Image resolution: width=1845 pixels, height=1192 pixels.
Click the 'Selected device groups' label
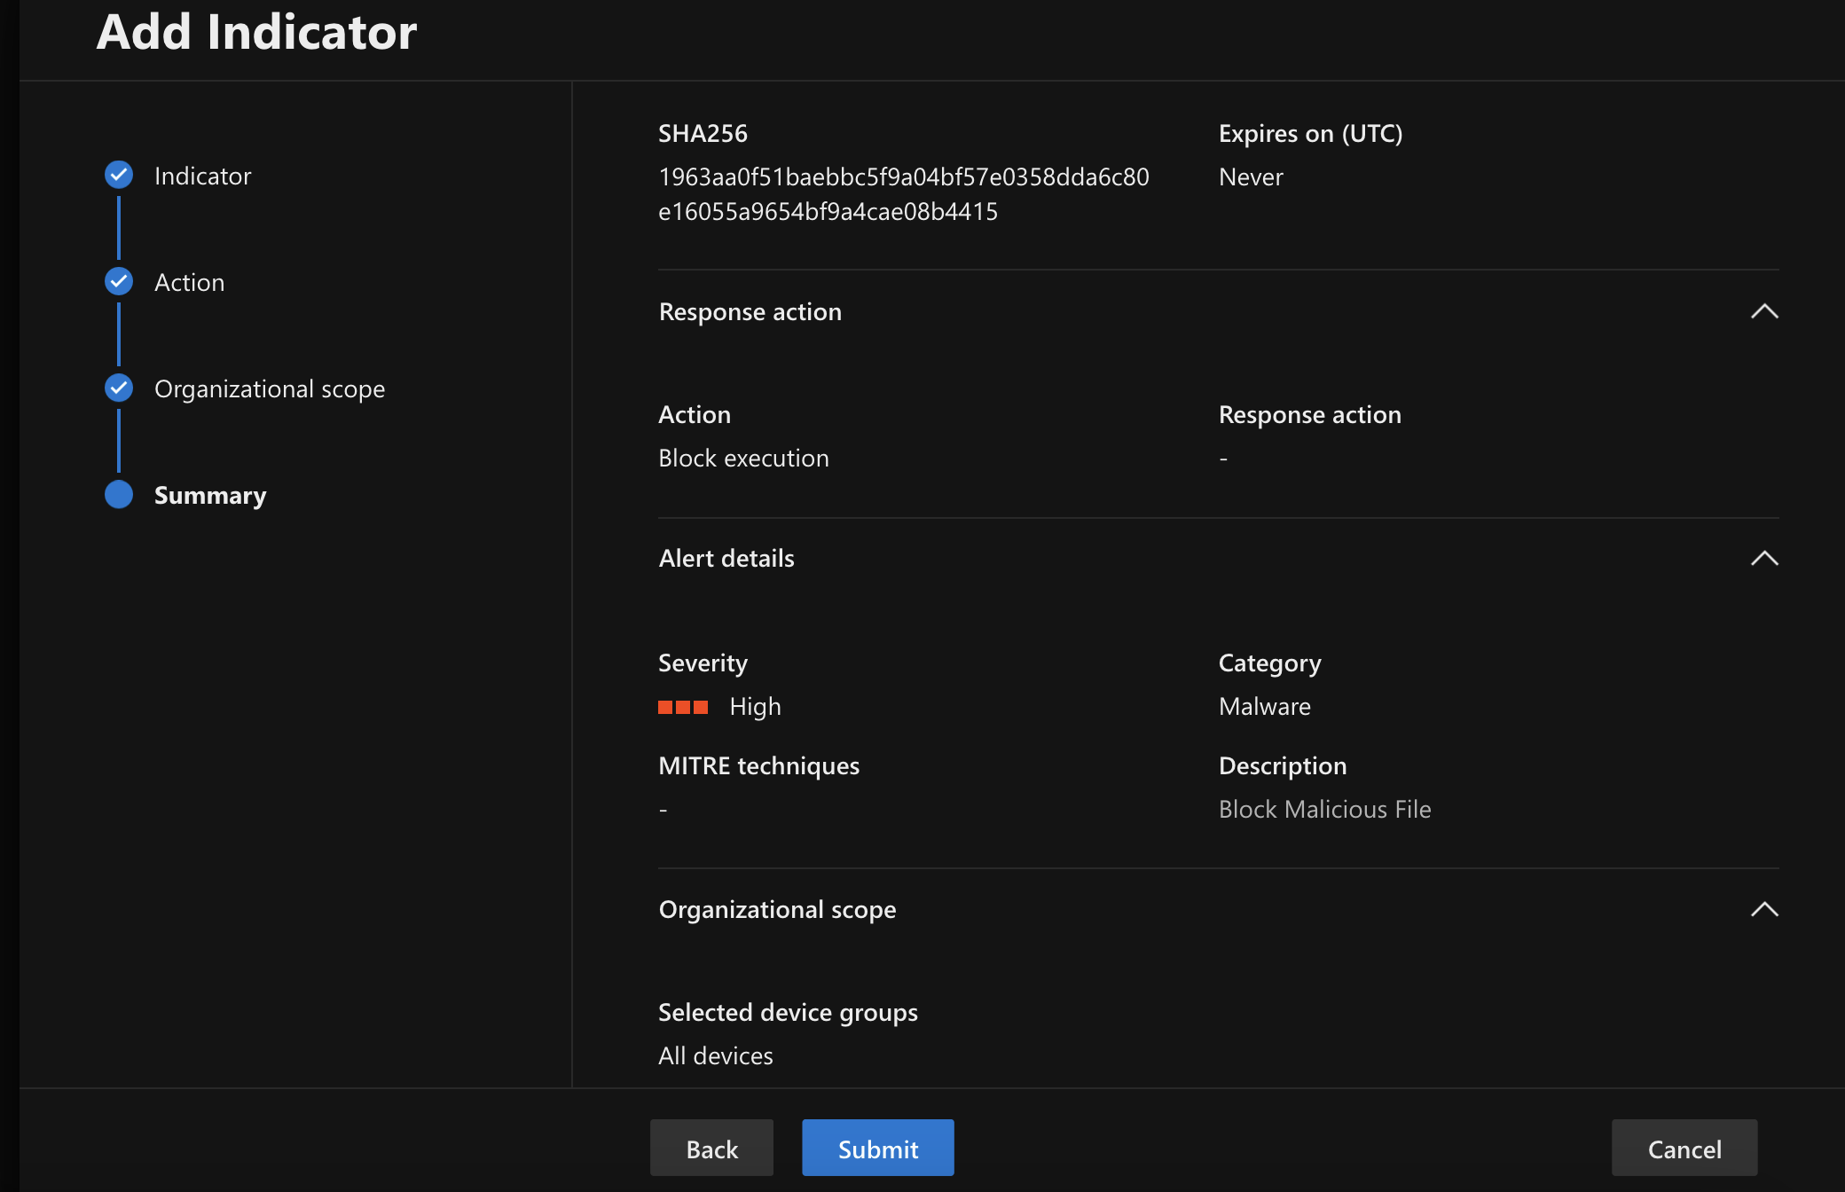pos(788,1012)
